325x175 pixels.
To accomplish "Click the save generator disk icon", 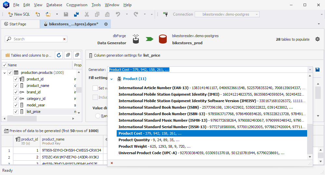I will [x=317, y=70].
